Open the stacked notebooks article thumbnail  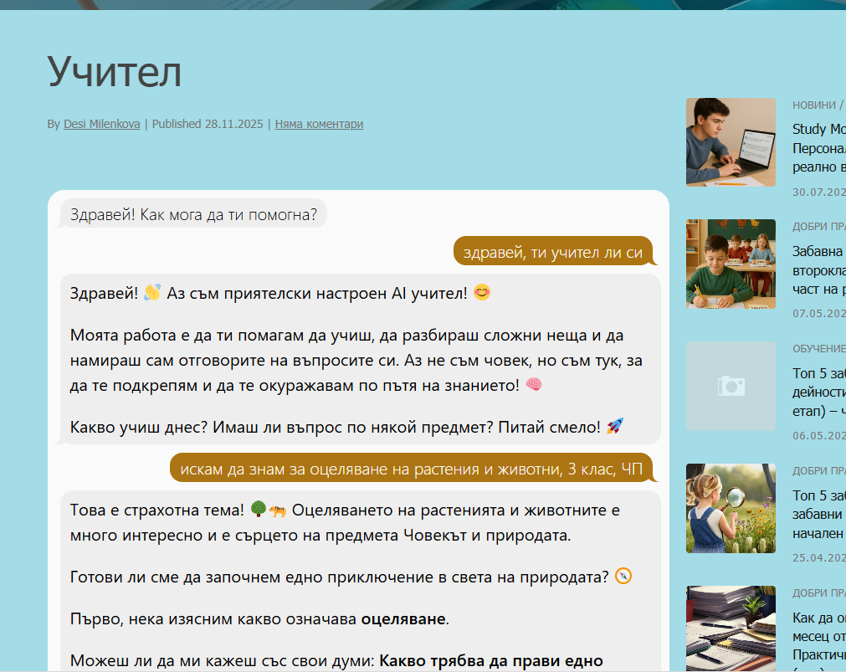[x=731, y=628]
